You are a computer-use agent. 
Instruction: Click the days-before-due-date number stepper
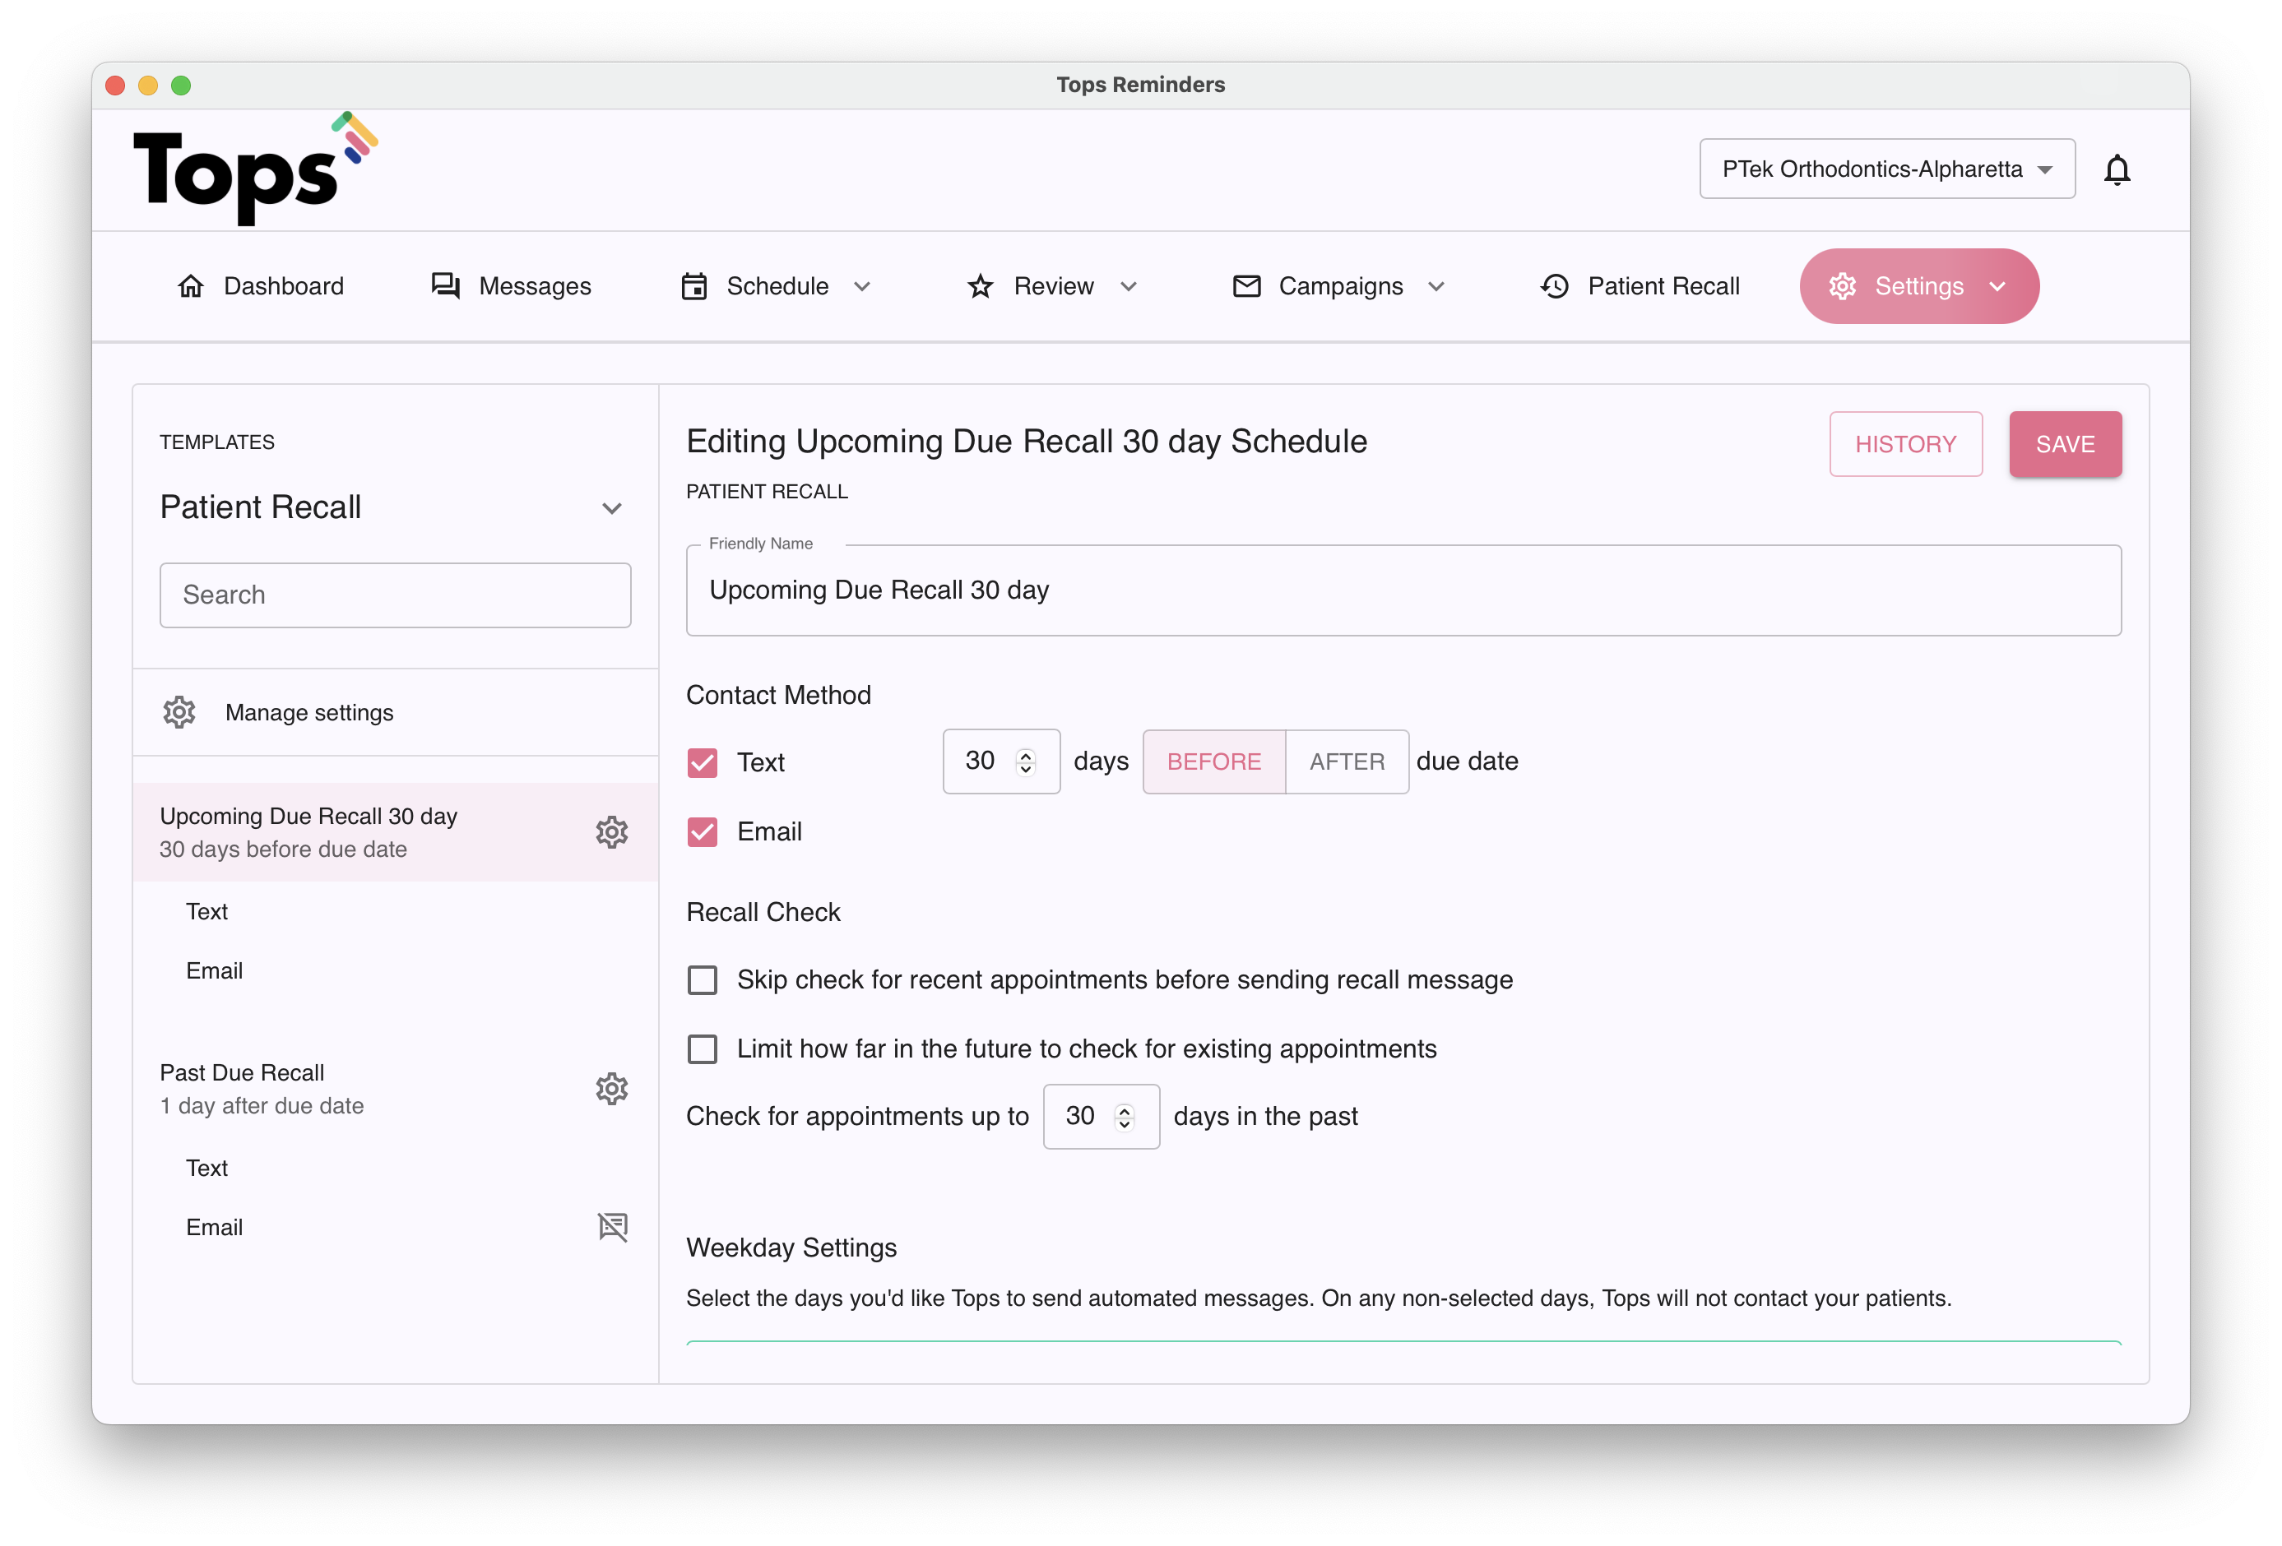(x=1025, y=761)
